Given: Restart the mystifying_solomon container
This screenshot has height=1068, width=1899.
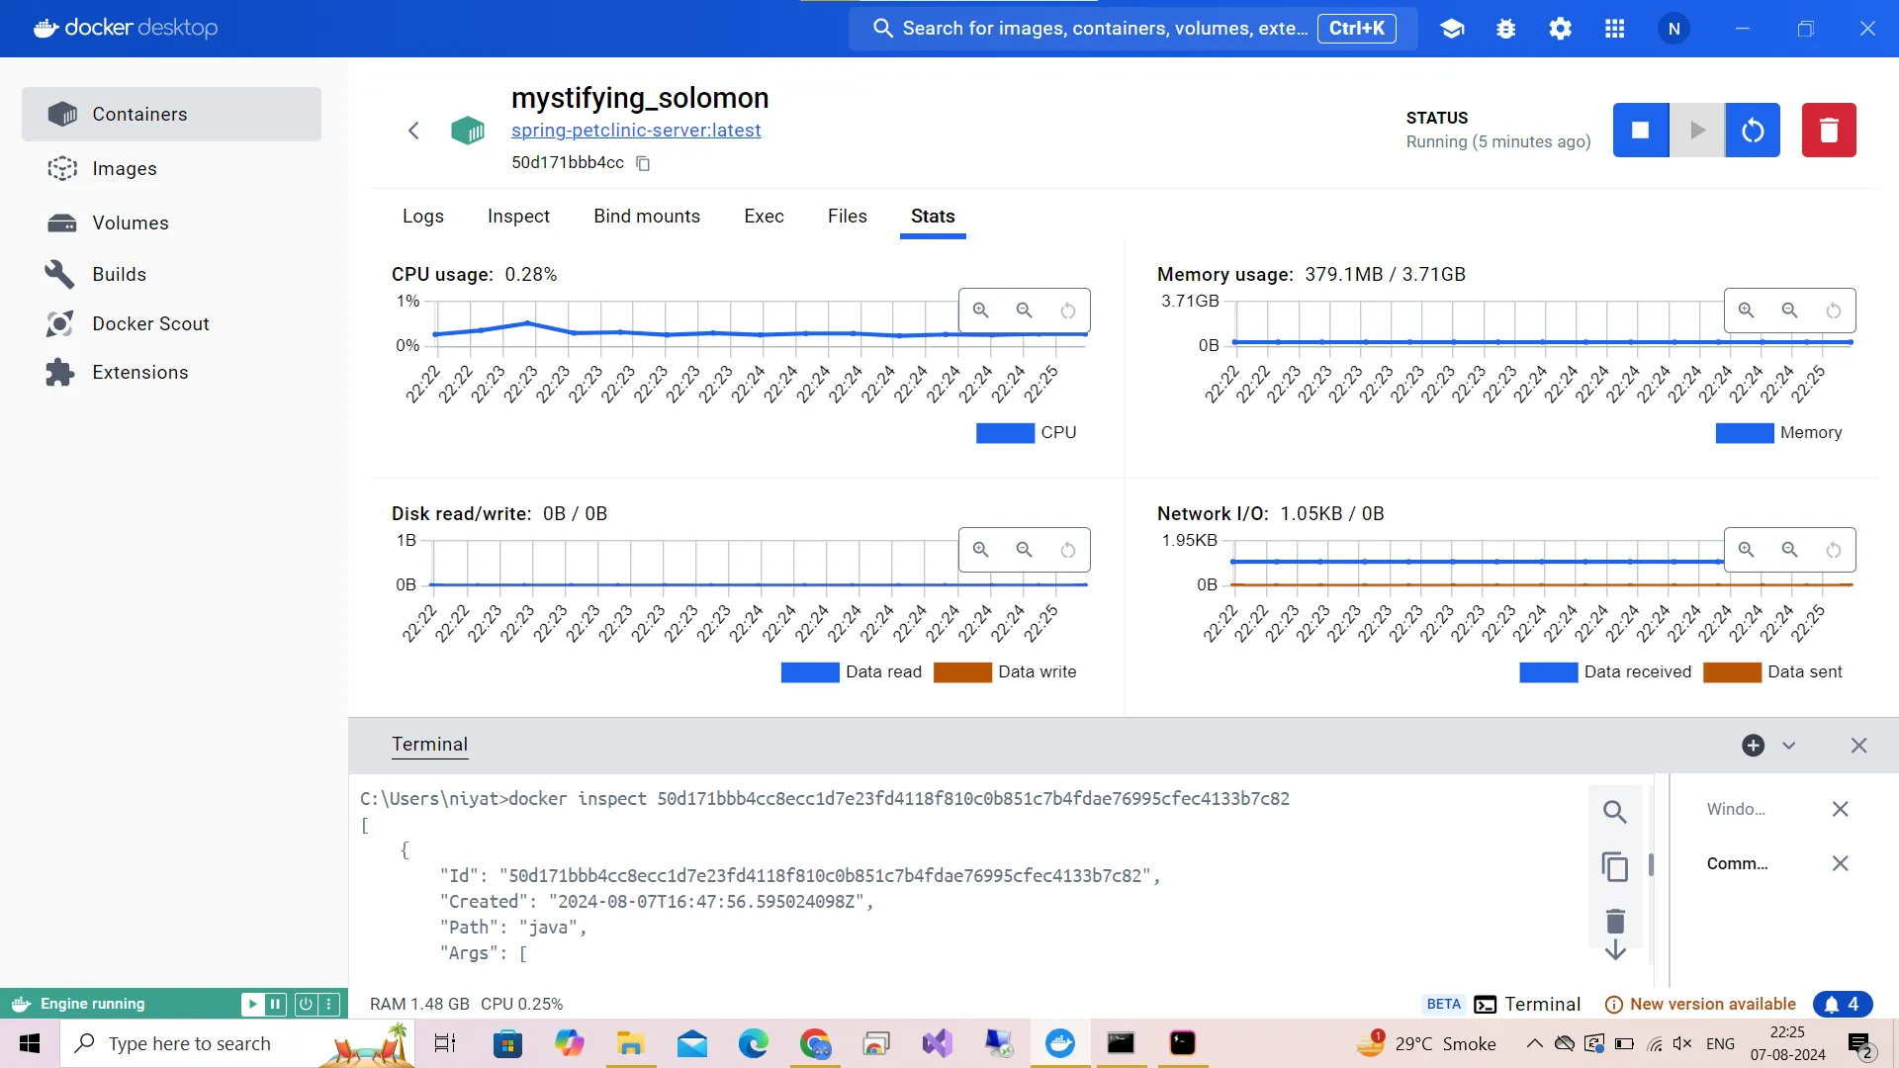Looking at the screenshot, I should pos(1753,131).
